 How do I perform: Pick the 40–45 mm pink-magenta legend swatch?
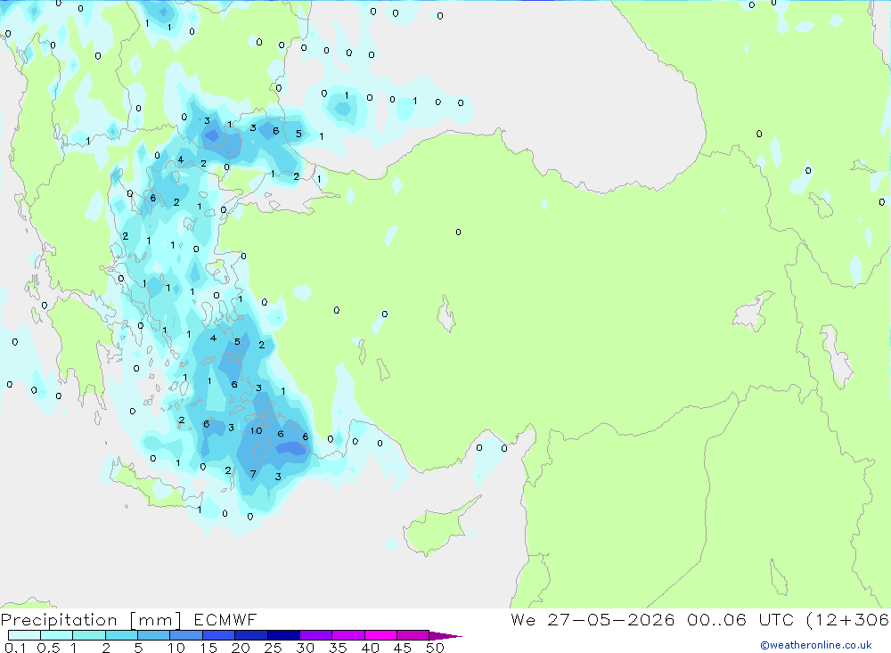tap(380, 635)
